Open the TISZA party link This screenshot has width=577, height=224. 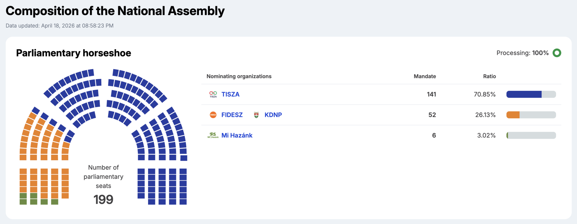[230, 94]
